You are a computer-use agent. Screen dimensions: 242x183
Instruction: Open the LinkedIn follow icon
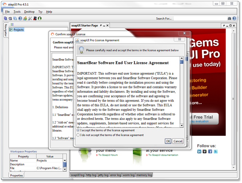(199, 152)
